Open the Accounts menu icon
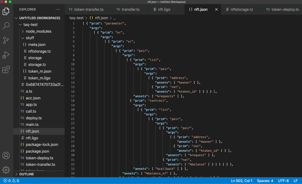Screen dimensions: 302x184 pyautogui.click(x=6, y=155)
